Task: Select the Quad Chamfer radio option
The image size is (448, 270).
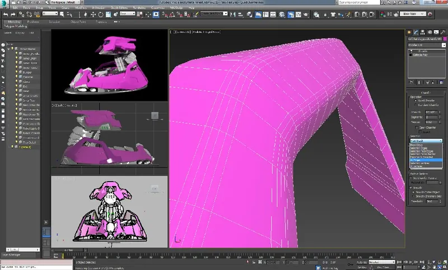Action: [x=416, y=101]
